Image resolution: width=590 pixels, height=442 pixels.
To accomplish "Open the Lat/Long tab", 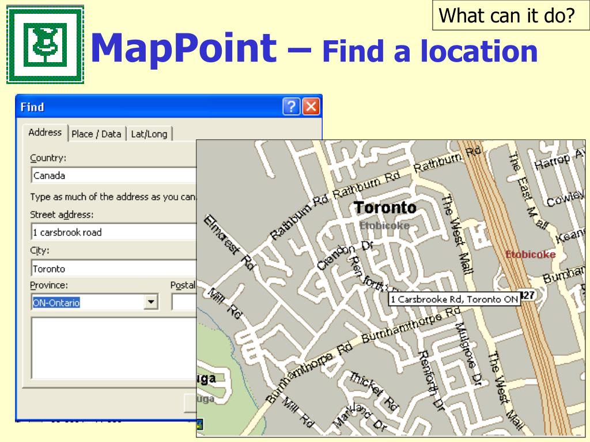I will point(149,134).
